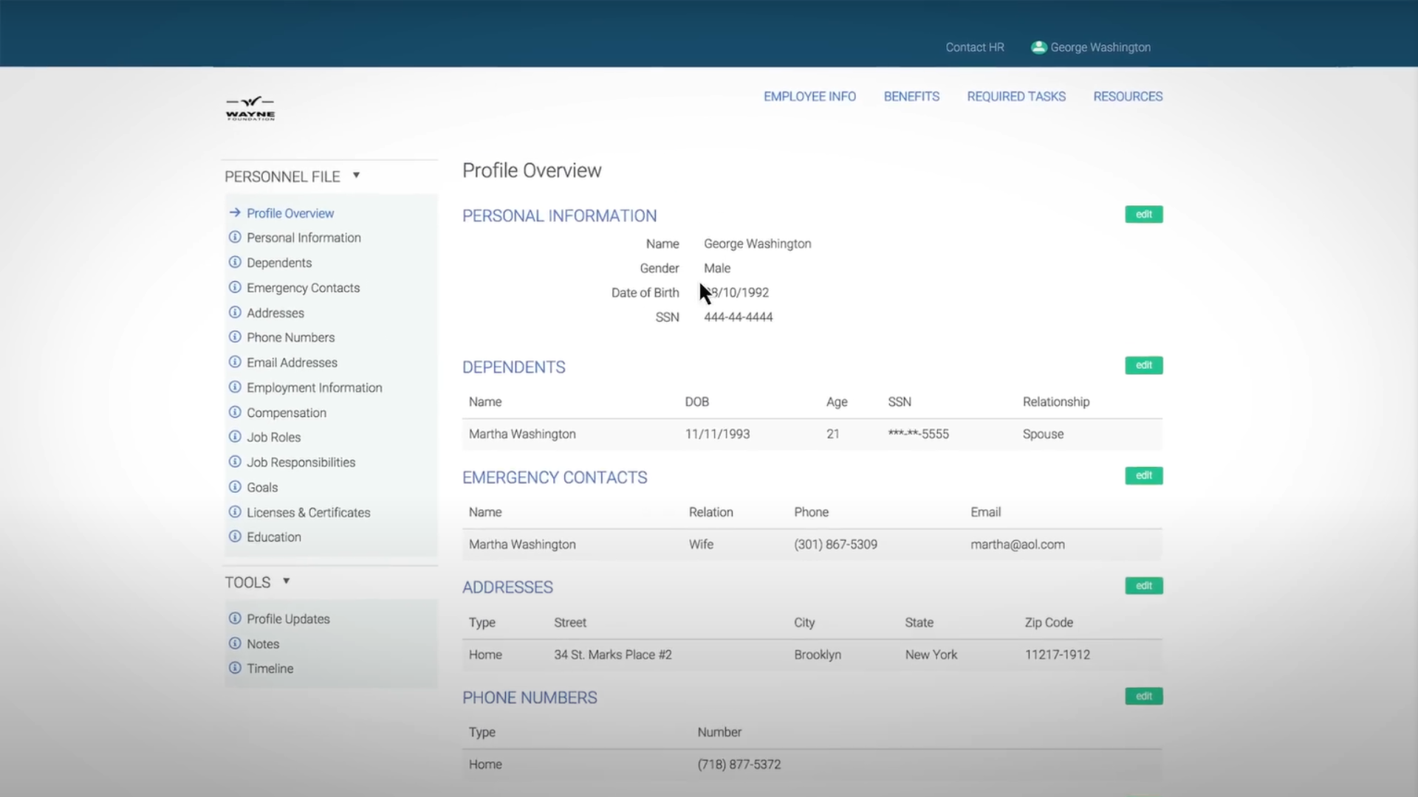Go to Personal Information sidebar link
Viewport: 1418px width, 797px height.
pos(304,238)
